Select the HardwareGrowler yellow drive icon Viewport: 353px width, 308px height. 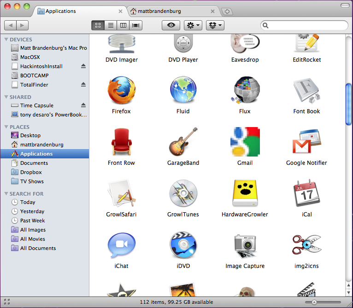click(245, 193)
